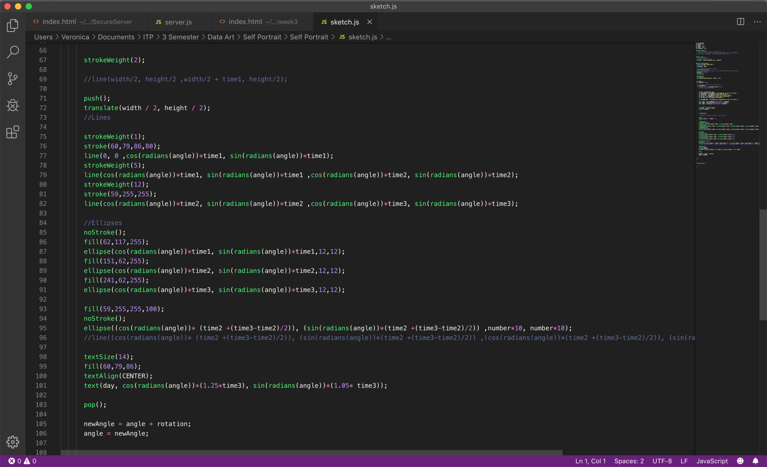Open the Manage gear icon
Image resolution: width=767 pixels, height=467 pixels.
13,442
